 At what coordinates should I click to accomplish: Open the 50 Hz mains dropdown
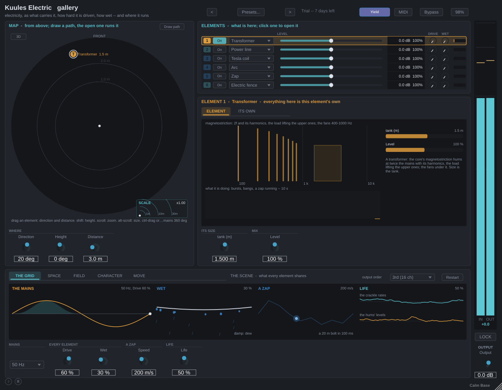(27, 365)
